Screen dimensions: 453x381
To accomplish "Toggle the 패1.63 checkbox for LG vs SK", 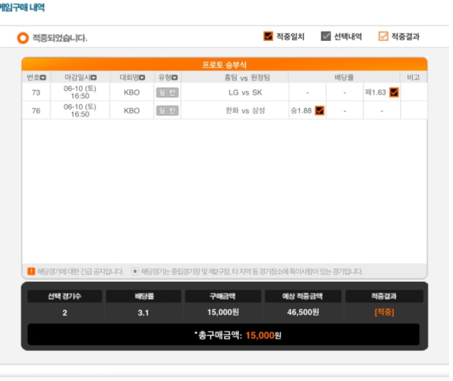I will click(394, 93).
